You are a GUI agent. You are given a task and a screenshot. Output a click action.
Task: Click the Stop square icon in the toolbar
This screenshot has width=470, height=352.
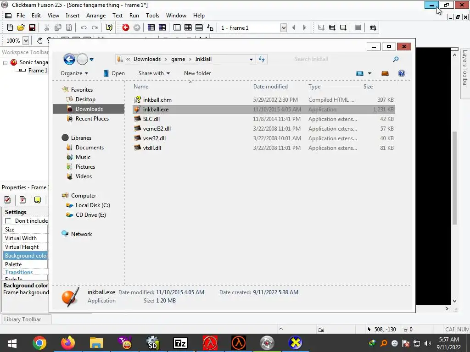(358, 27)
